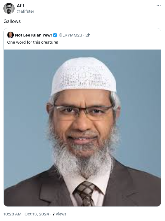Click the Oct 13, 2024 date
This screenshot has height=221, width=165.
pos(37,214)
